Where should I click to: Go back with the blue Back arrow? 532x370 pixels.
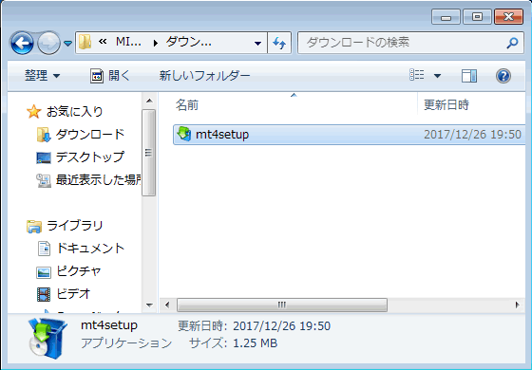point(22,43)
